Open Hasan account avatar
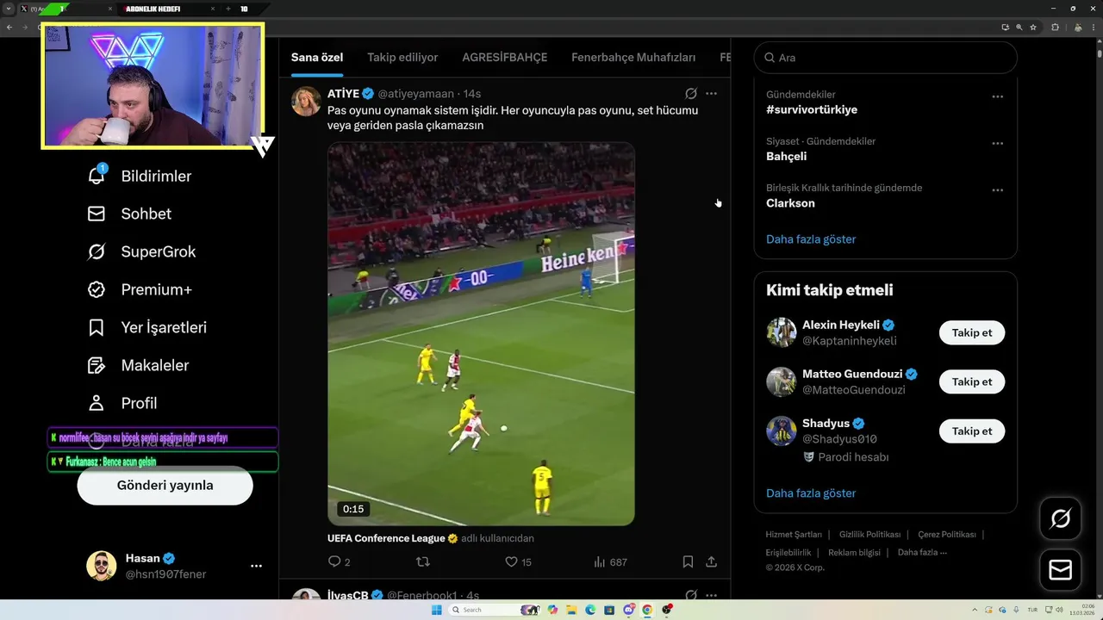Screen dimensions: 1103x620 tap(101, 566)
